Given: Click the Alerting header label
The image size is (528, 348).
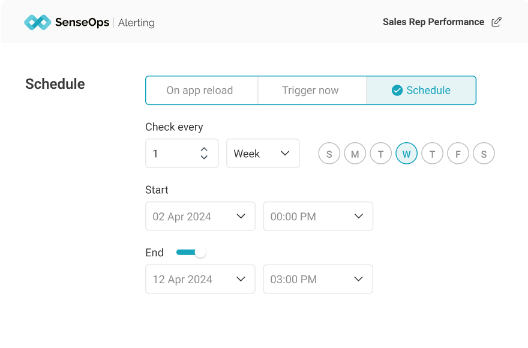Looking at the screenshot, I should point(136,23).
